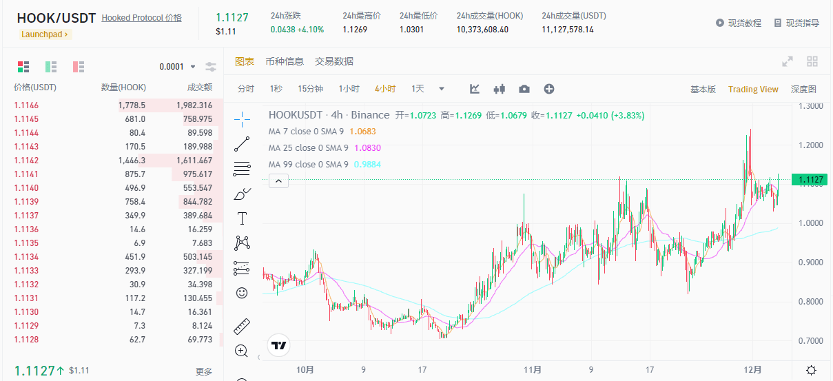This screenshot has height=381, width=833.
Task: Click the HOOK/USDT pair title
Action: 56,18
